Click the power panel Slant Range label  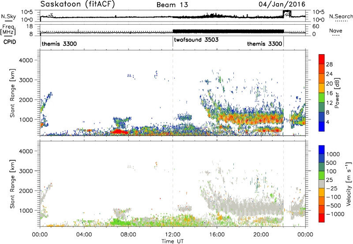12,93
